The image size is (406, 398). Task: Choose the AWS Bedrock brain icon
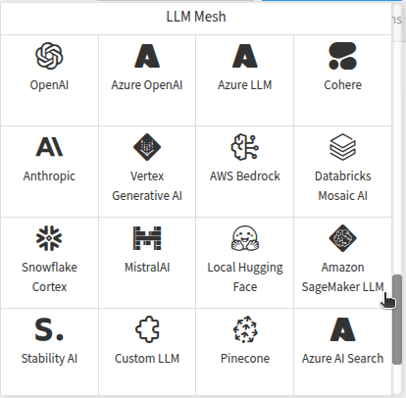[x=245, y=147]
